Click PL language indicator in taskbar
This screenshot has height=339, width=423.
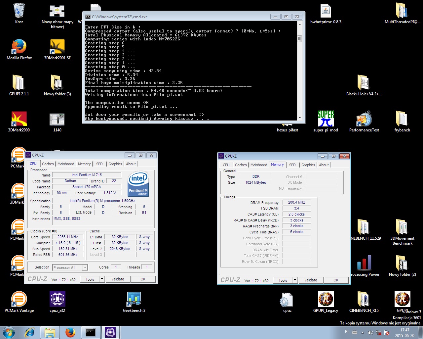coord(347,332)
